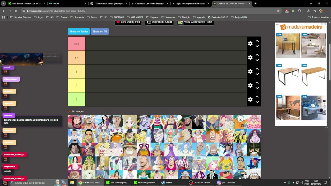Move A tier row up
The image size is (331, 186).
click(257, 83)
